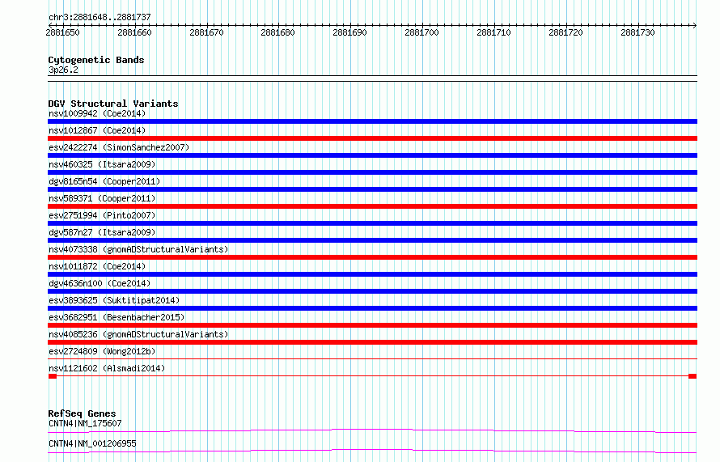Open variant dgv8165n54 (Cooper2011) label
The image size is (720, 462).
pyautogui.click(x=104, y=181)
